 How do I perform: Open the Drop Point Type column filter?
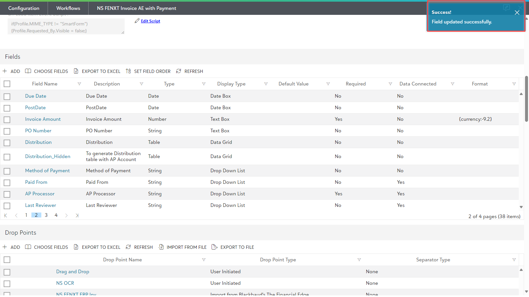pos(359,260)
